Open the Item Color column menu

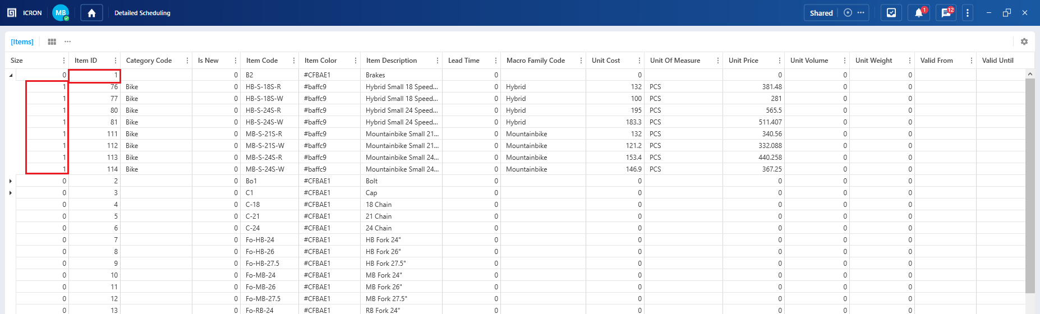[355, 61]
